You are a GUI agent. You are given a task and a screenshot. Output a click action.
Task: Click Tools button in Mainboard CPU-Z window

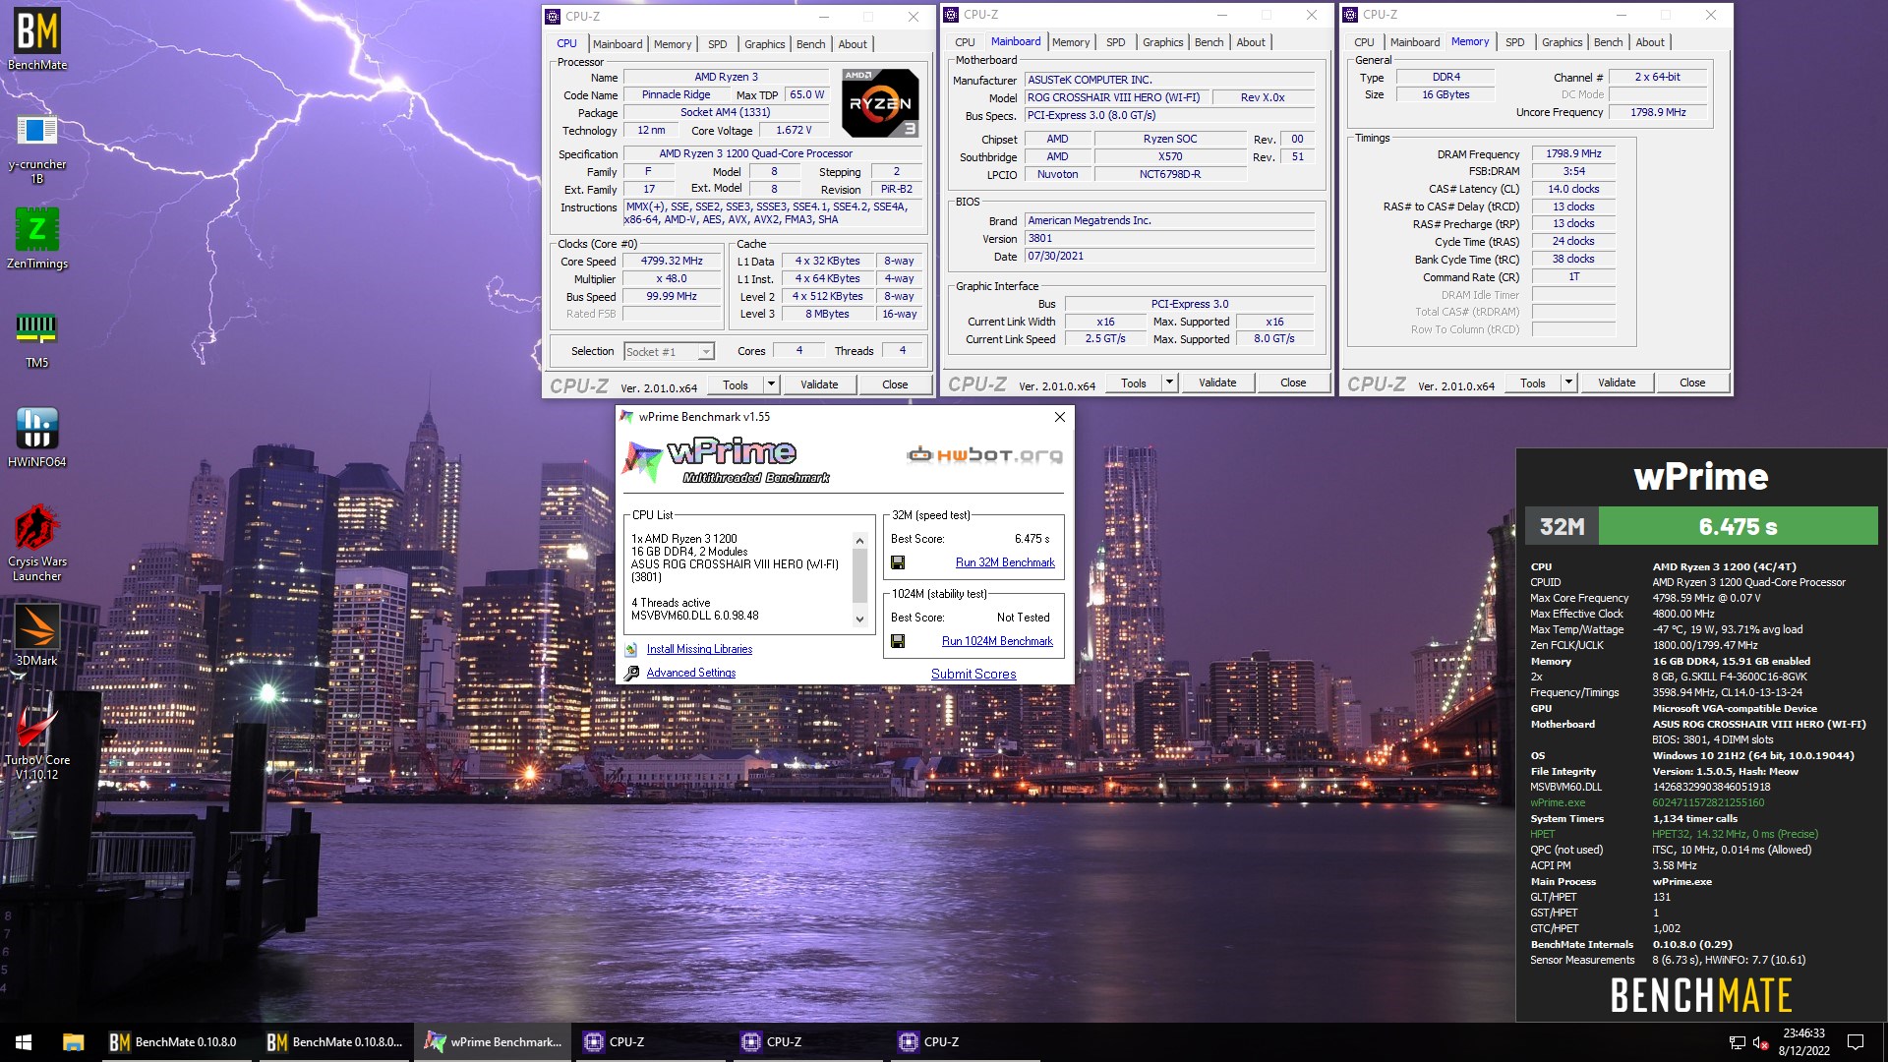[x=1133, y=383]
